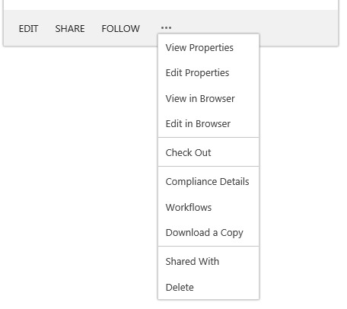This screenshot has width=347, height=309.
Task: Open document with View in Browser
Action: click(x=209, y=98)
